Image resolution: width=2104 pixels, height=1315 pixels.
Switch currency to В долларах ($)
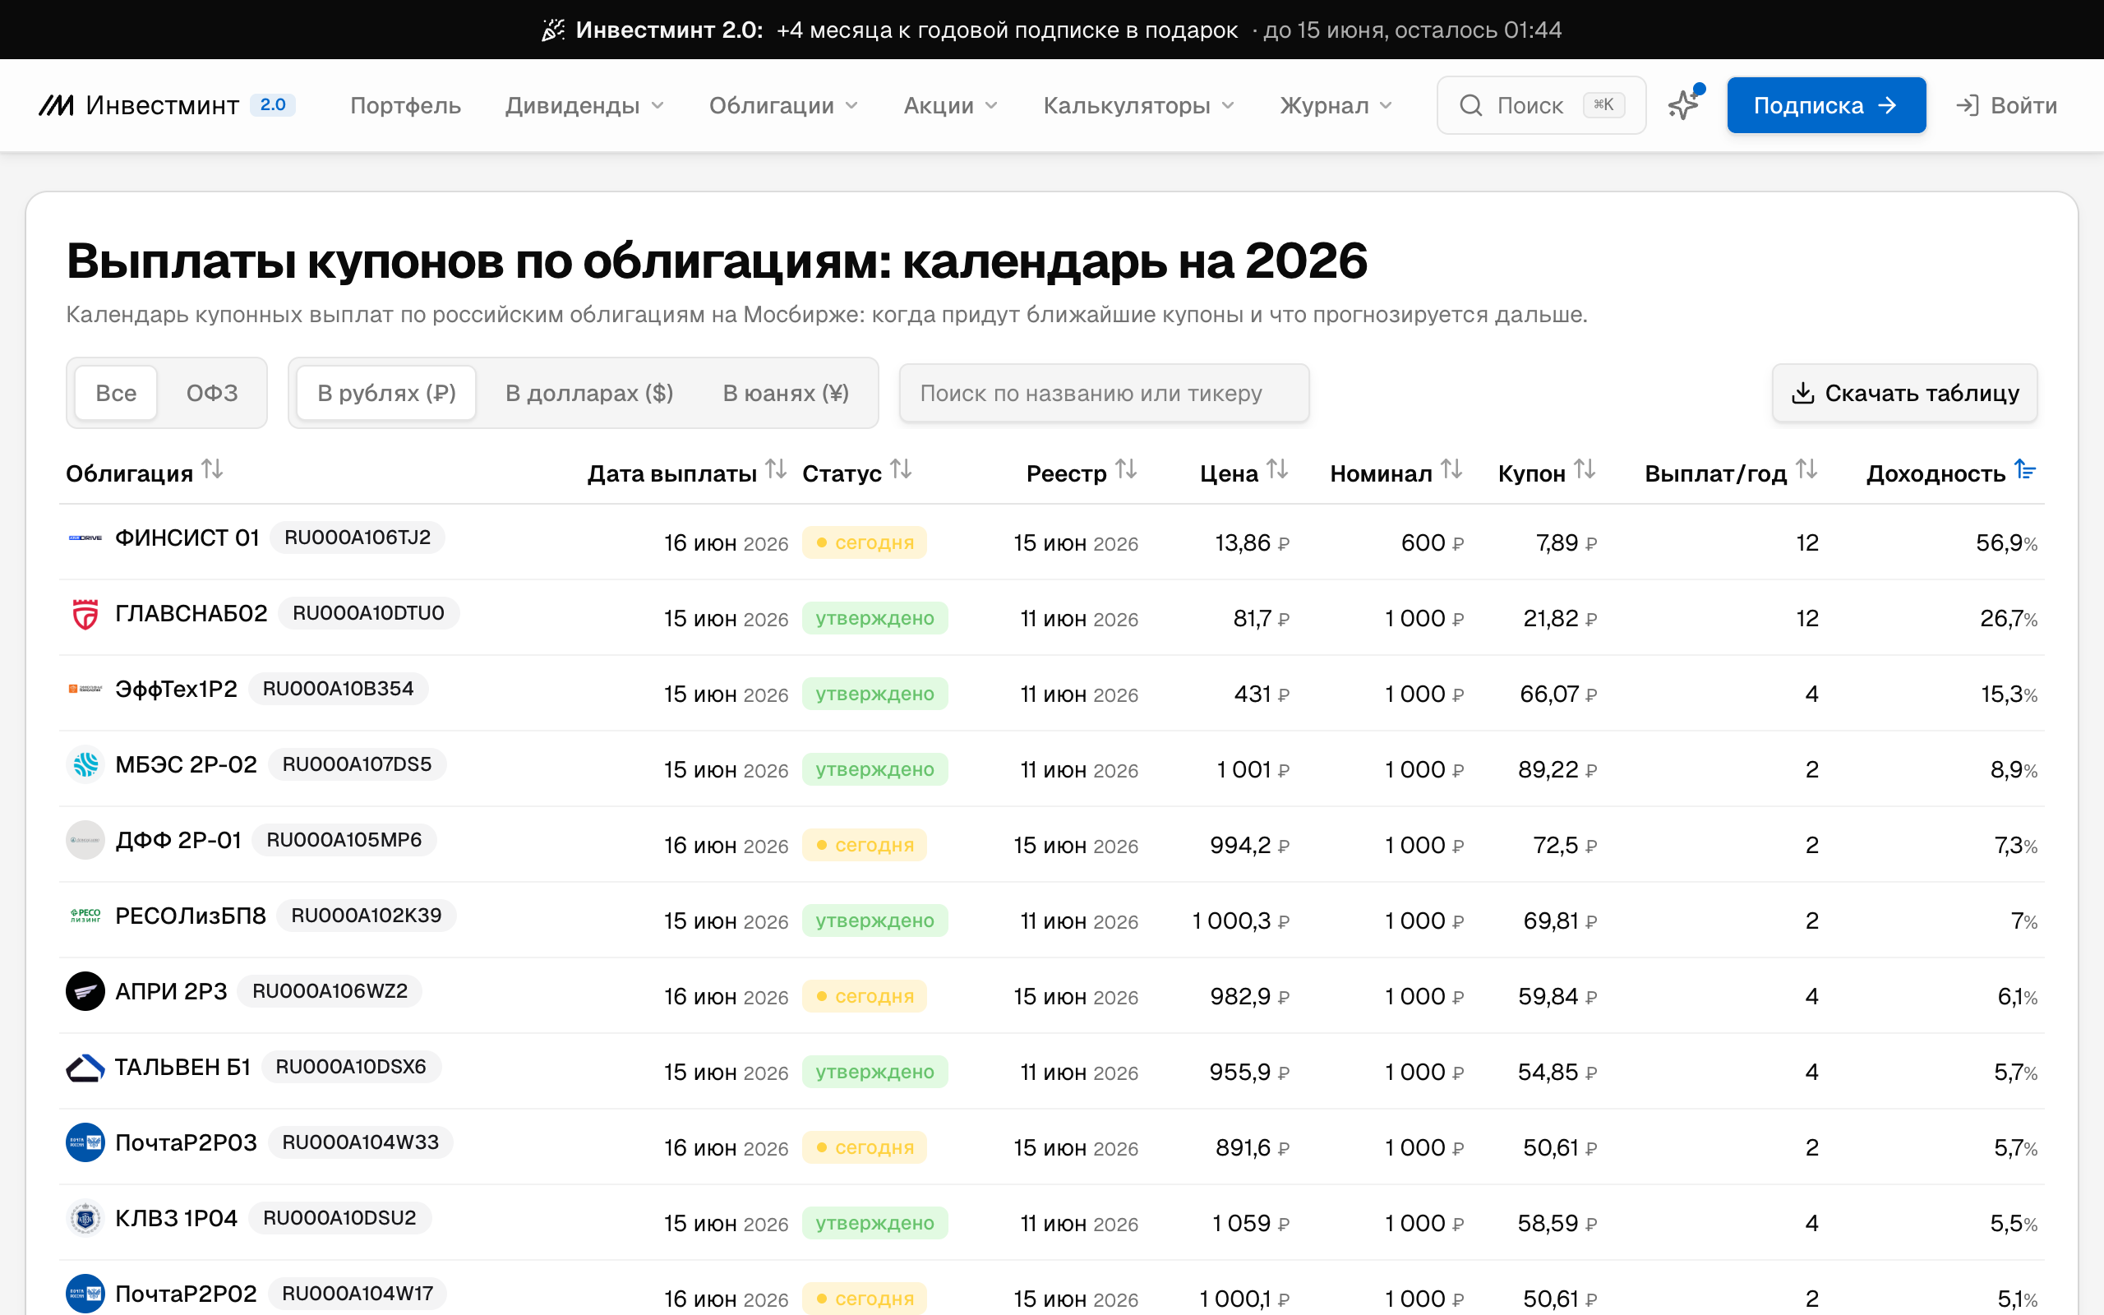coord(589,393)
